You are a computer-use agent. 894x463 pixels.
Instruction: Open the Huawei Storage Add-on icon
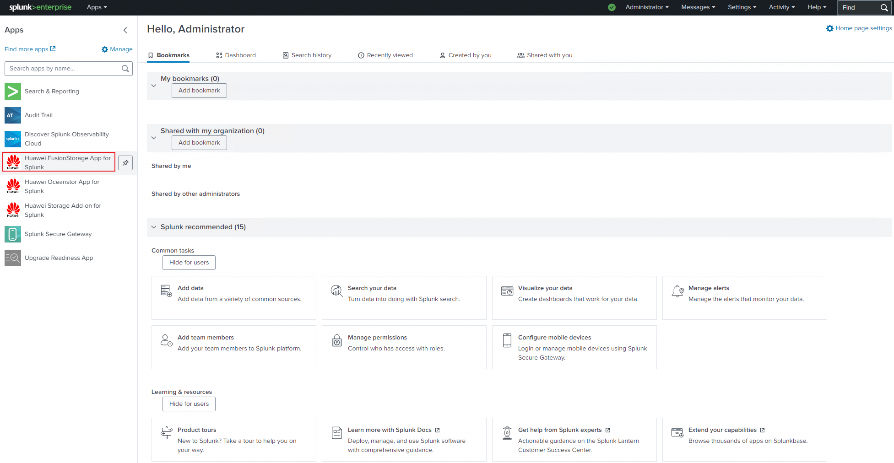[13, 210]
